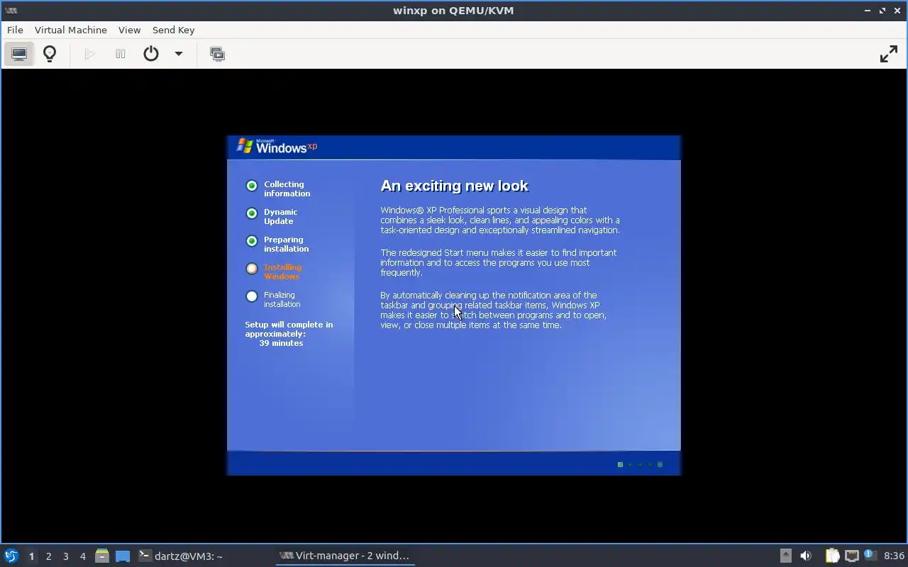Launch the file manager from taskbar
Image resolution: width=908 pixels, height=567 pixels.
(x=102, y=556)
